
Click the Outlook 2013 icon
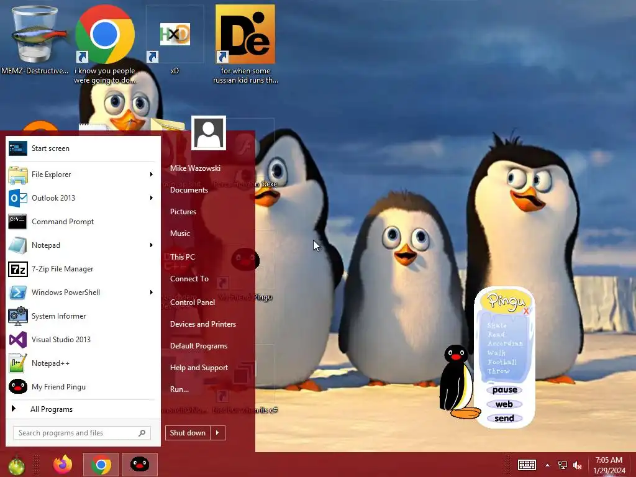pyautogui.click(x=18, y=198)
